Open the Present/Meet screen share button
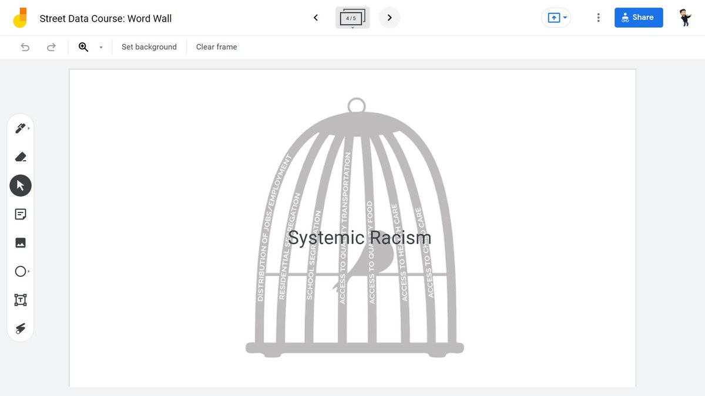Screen dimensions: 705x396 click(x=553, y=18)
